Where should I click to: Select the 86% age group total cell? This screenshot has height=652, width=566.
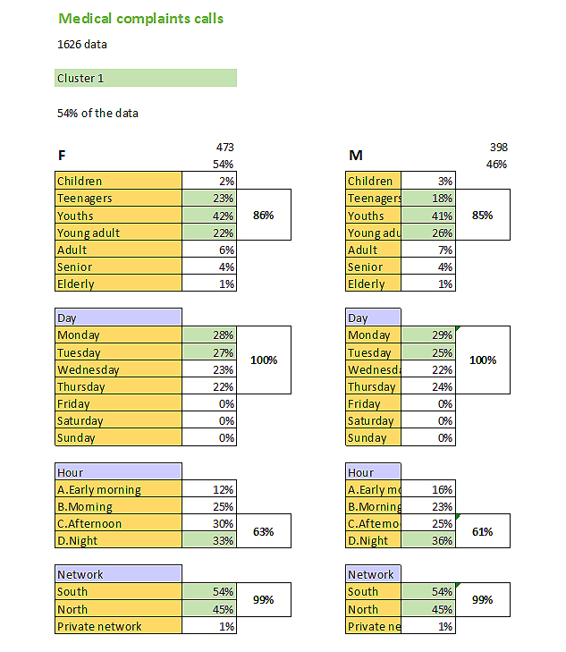pos(263,216)
